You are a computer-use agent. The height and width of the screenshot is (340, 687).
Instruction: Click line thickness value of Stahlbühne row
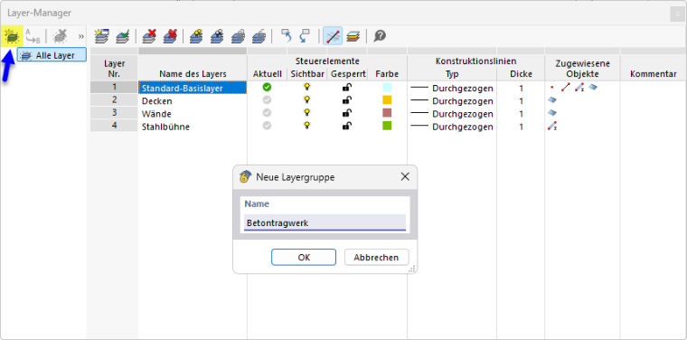tap(521, 127)
